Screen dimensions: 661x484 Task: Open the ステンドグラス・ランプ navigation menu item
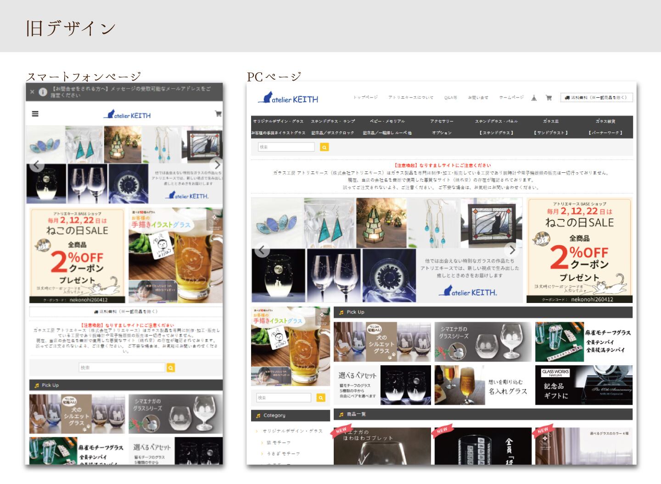(333, 121)
